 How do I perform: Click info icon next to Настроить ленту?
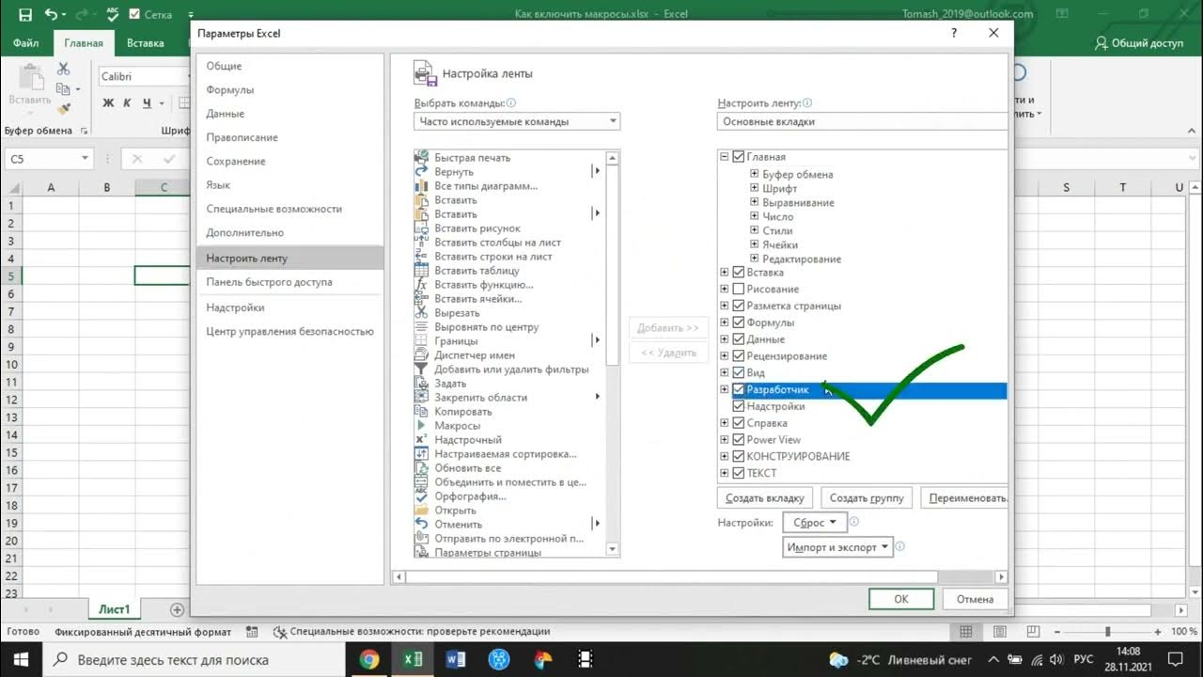807,103
